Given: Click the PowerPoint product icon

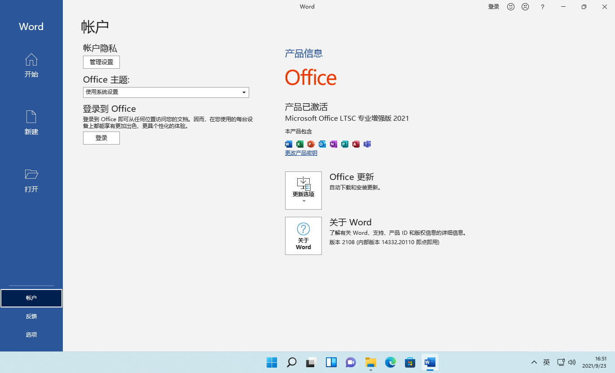Looking at the screenshot, I should 311,144.
